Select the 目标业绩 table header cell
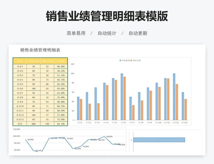The image size is (214, 164). [x=34, y=61]
